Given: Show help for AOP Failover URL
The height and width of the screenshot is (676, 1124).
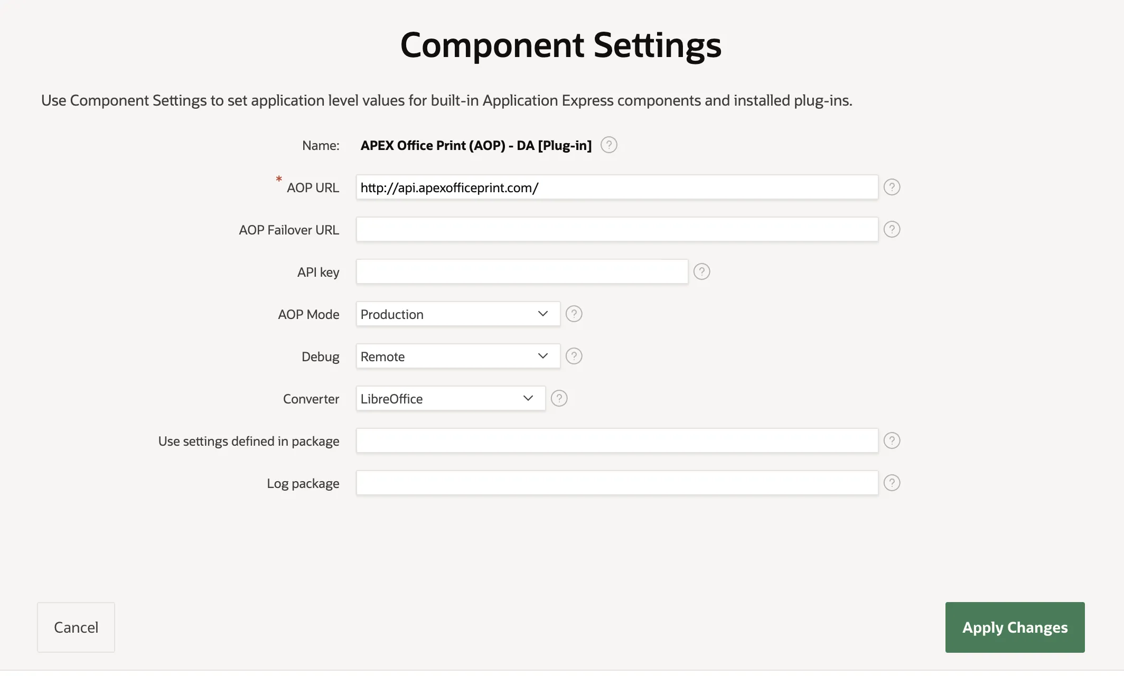Looking at the screenshot, I should 892,229.
